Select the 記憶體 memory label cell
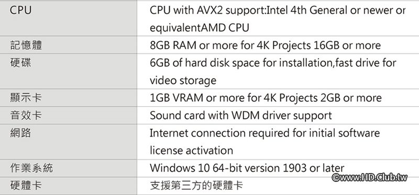The width and height of the screenshot is (419, 195). point(26,45)
